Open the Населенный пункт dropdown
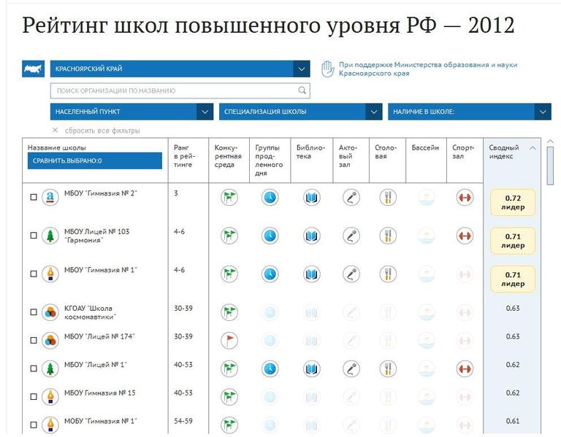561x437 pixels. pos(131,112)
